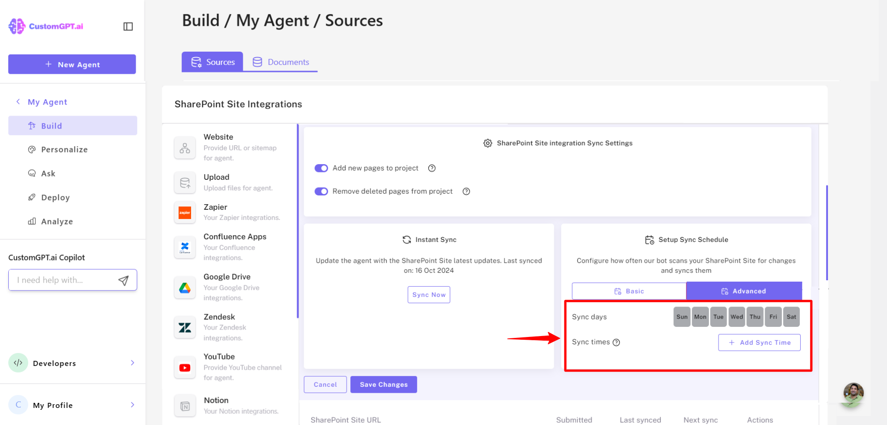Click the Ask chat bubble icon
This screenshot has height=425, width=887.
pos(32,173)
